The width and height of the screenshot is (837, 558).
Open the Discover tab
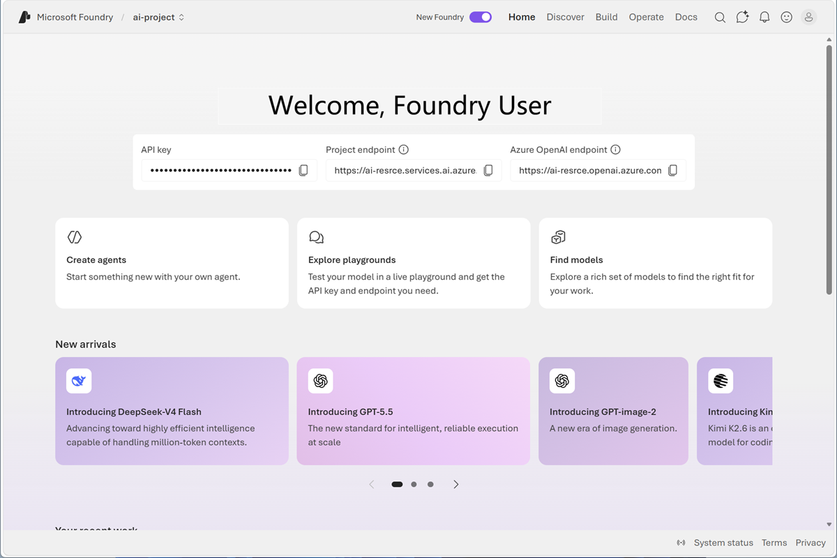[565, 17]
